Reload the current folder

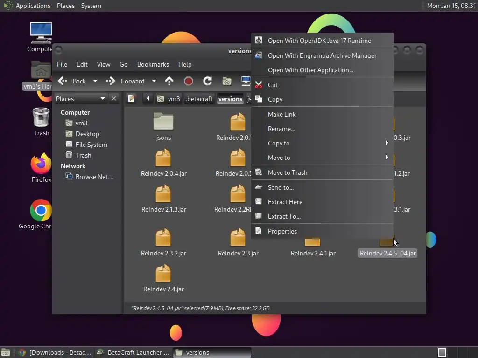coord(208,81)
